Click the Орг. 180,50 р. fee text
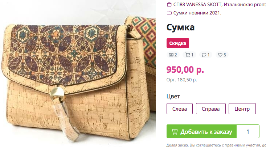The image size is (266, 153). coord(181,80)
